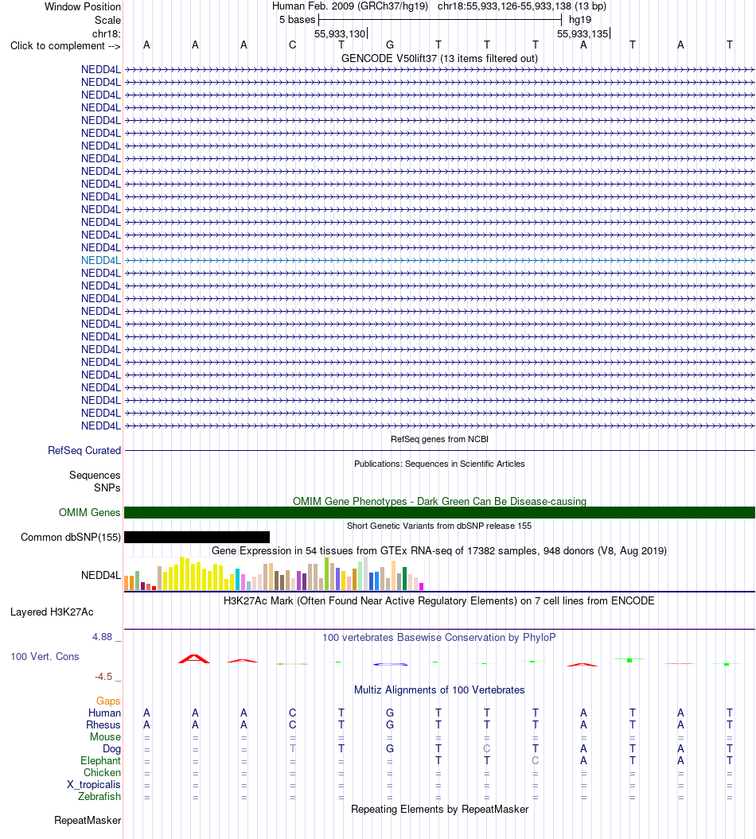Click the 'OMIM Genes' label

tap(89, 513)
